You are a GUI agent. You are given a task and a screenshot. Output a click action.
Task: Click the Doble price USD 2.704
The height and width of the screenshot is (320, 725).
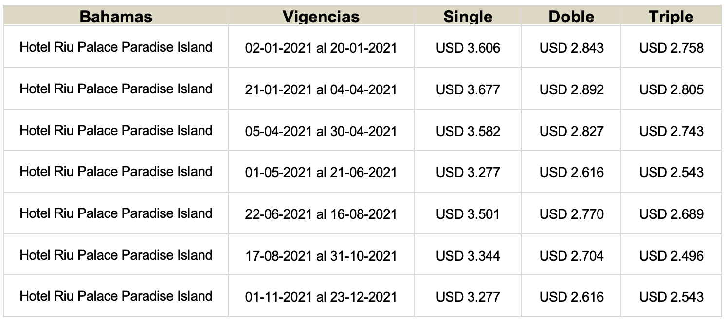572,256
